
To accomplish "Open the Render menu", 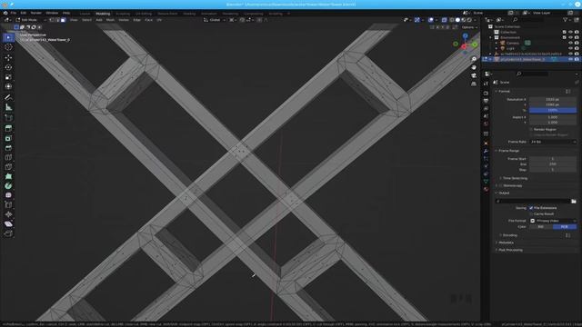I will point(36,13).
